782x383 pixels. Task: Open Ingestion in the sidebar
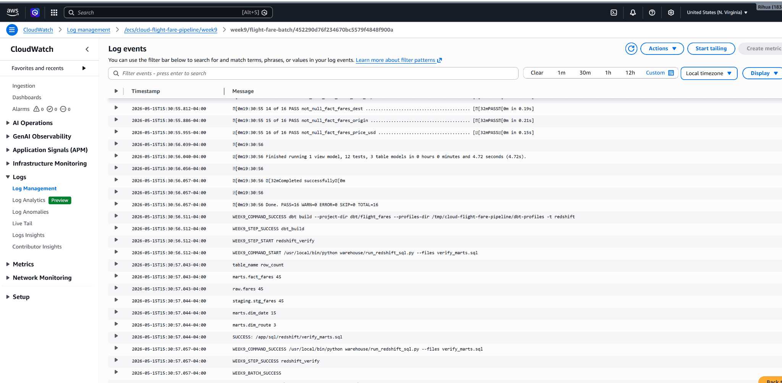[24, 86]
